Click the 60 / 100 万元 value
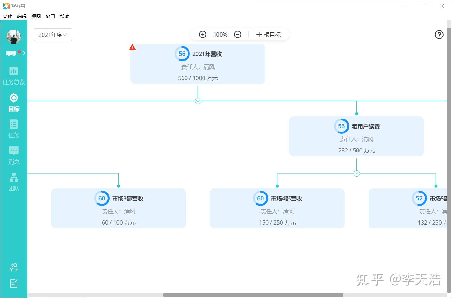452x298 pixels. (118, 223)
